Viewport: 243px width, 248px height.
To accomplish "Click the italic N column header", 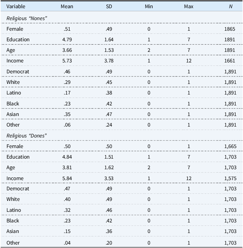I will pos(230,6).
